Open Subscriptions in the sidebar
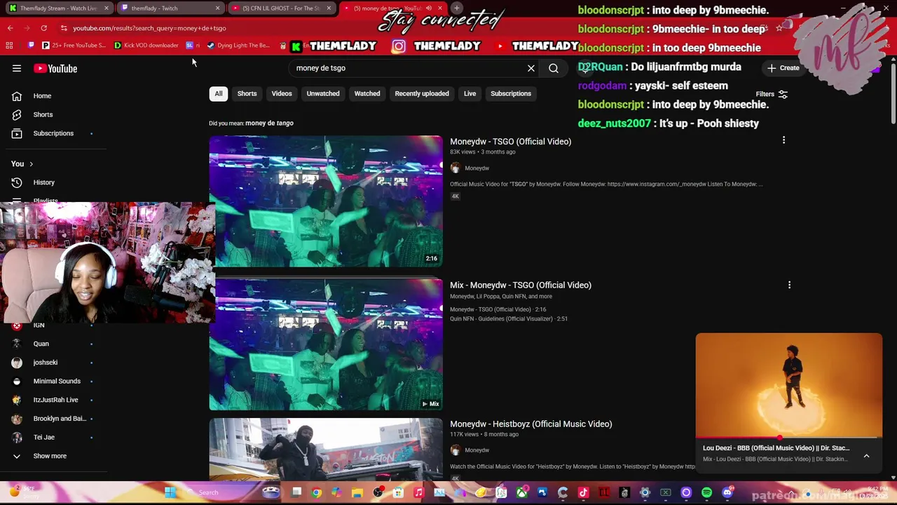 click(x=53, y=133)
